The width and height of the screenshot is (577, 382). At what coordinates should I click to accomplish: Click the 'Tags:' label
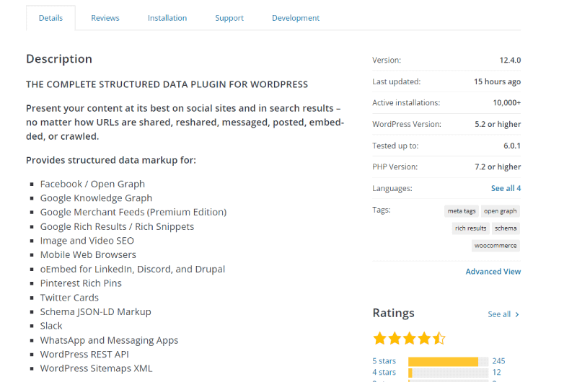[x=382, y=210]
